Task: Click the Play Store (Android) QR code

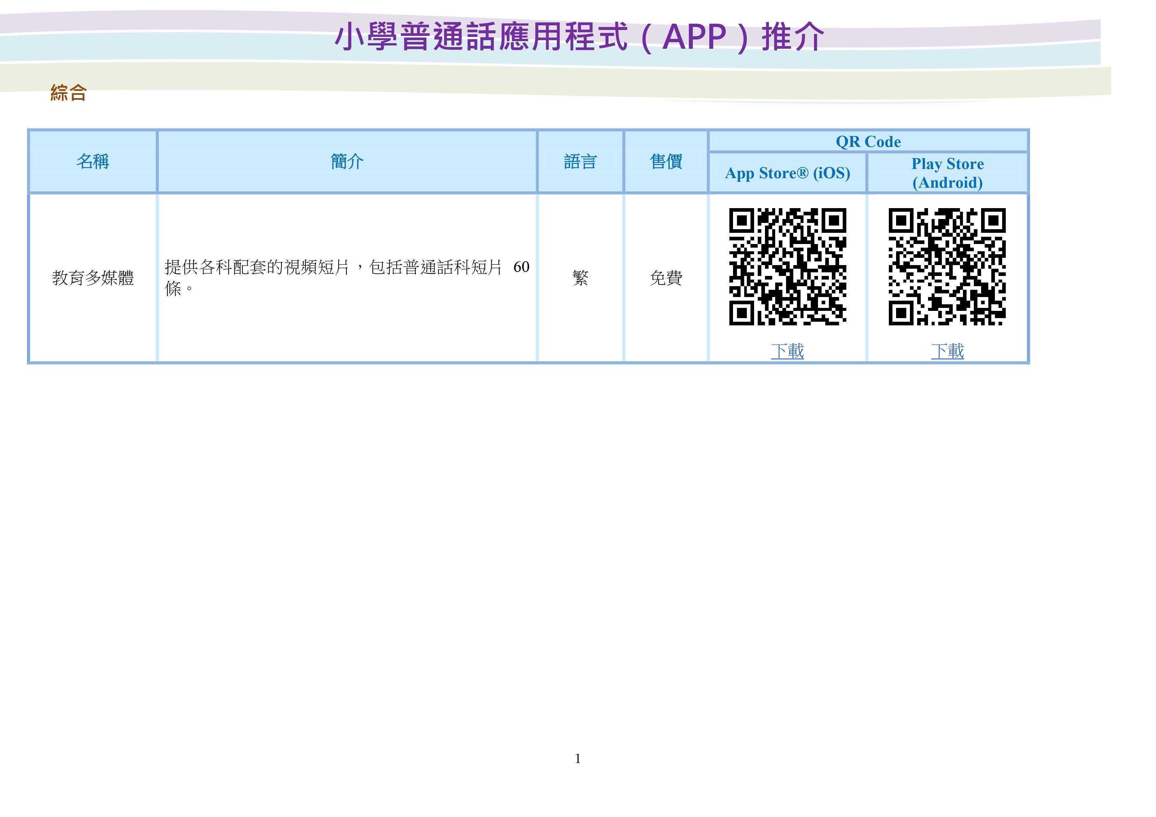Action: pos(947,266)
